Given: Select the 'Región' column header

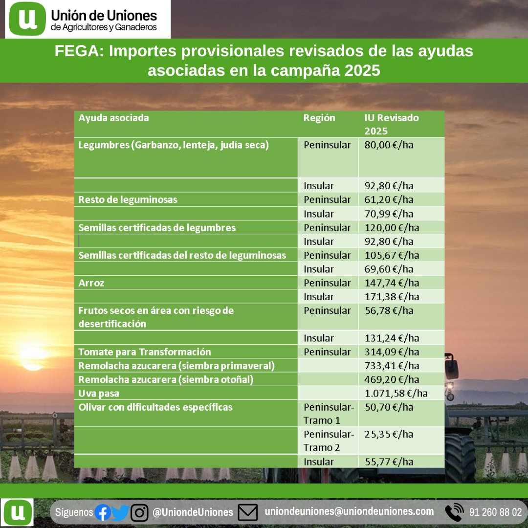Looking at the screenshot, I should tap(319, 118).
